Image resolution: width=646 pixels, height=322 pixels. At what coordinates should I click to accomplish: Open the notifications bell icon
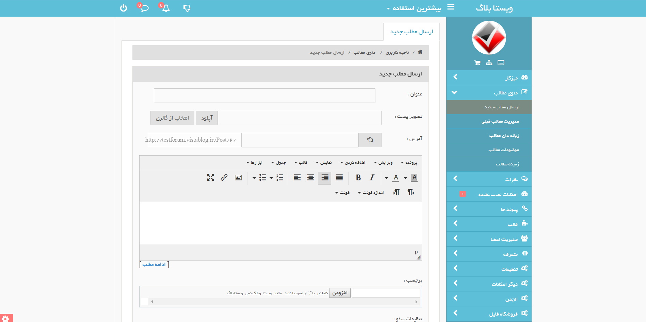[166, 8]
